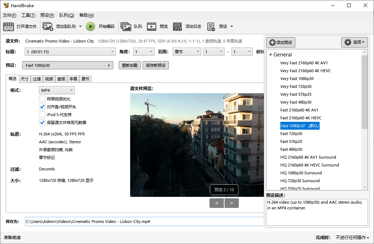The height and width of the screenshot is (244, 374).
Task: Select Very Fast 1080p30 preset
Action: point(297,79)
